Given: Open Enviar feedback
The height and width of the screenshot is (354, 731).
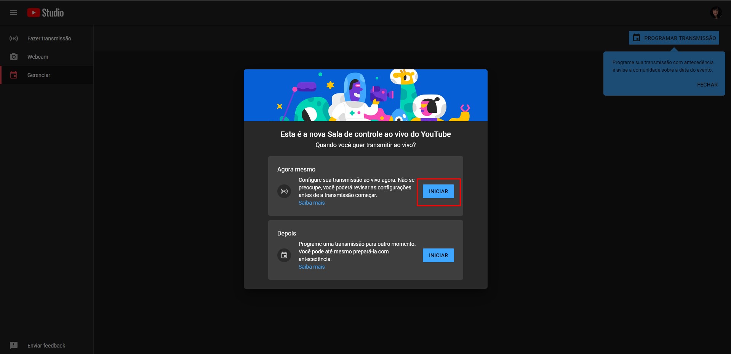Looking at the screenshot, I should coord(46,346).
